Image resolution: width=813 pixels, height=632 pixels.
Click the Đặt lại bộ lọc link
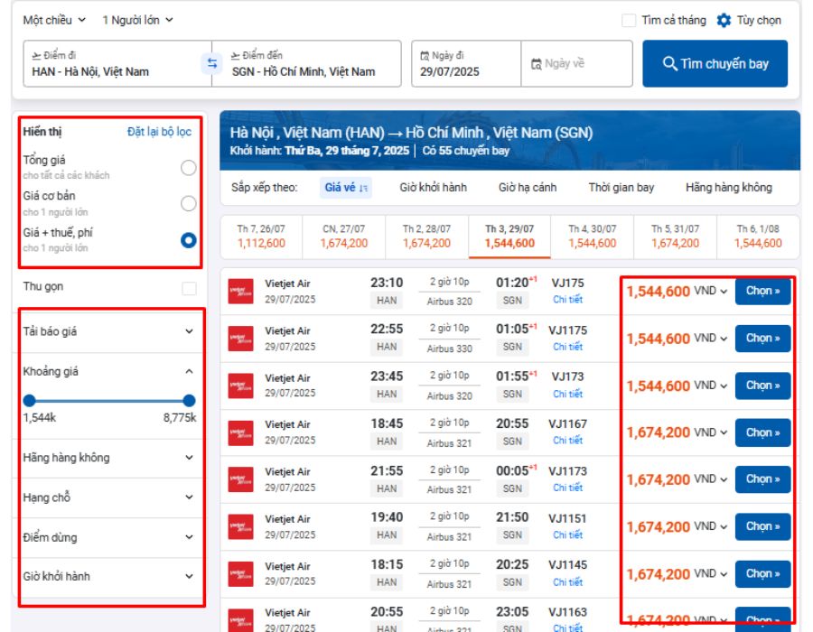159,132
